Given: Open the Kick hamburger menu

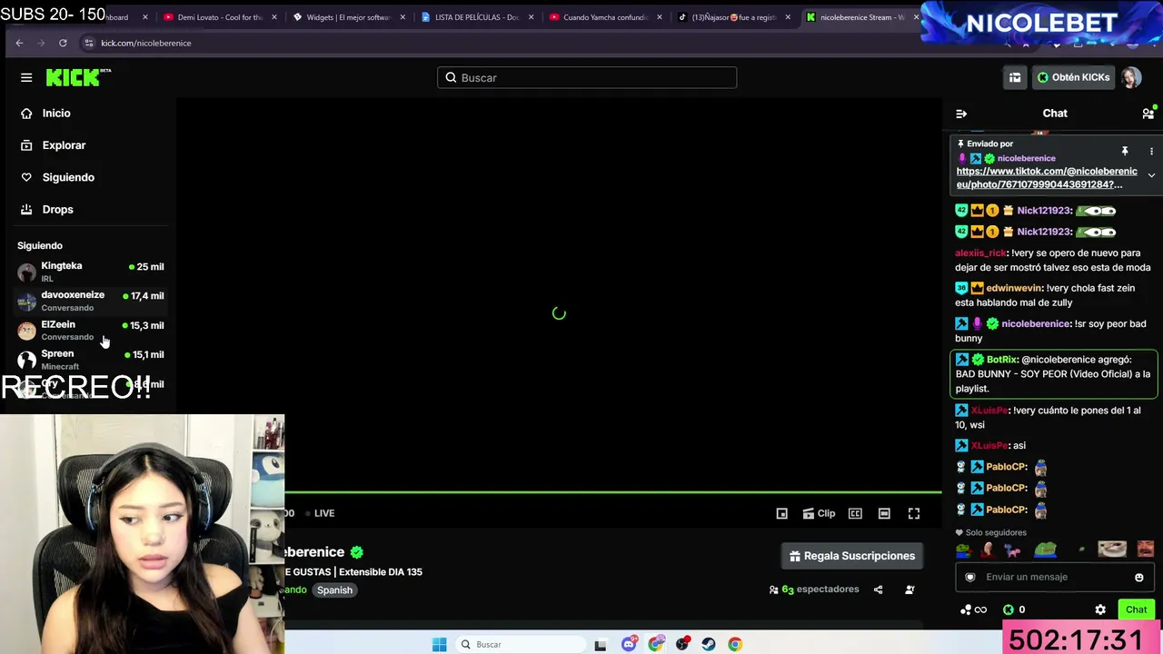Looking at the screenshot, I should point(26,77).
